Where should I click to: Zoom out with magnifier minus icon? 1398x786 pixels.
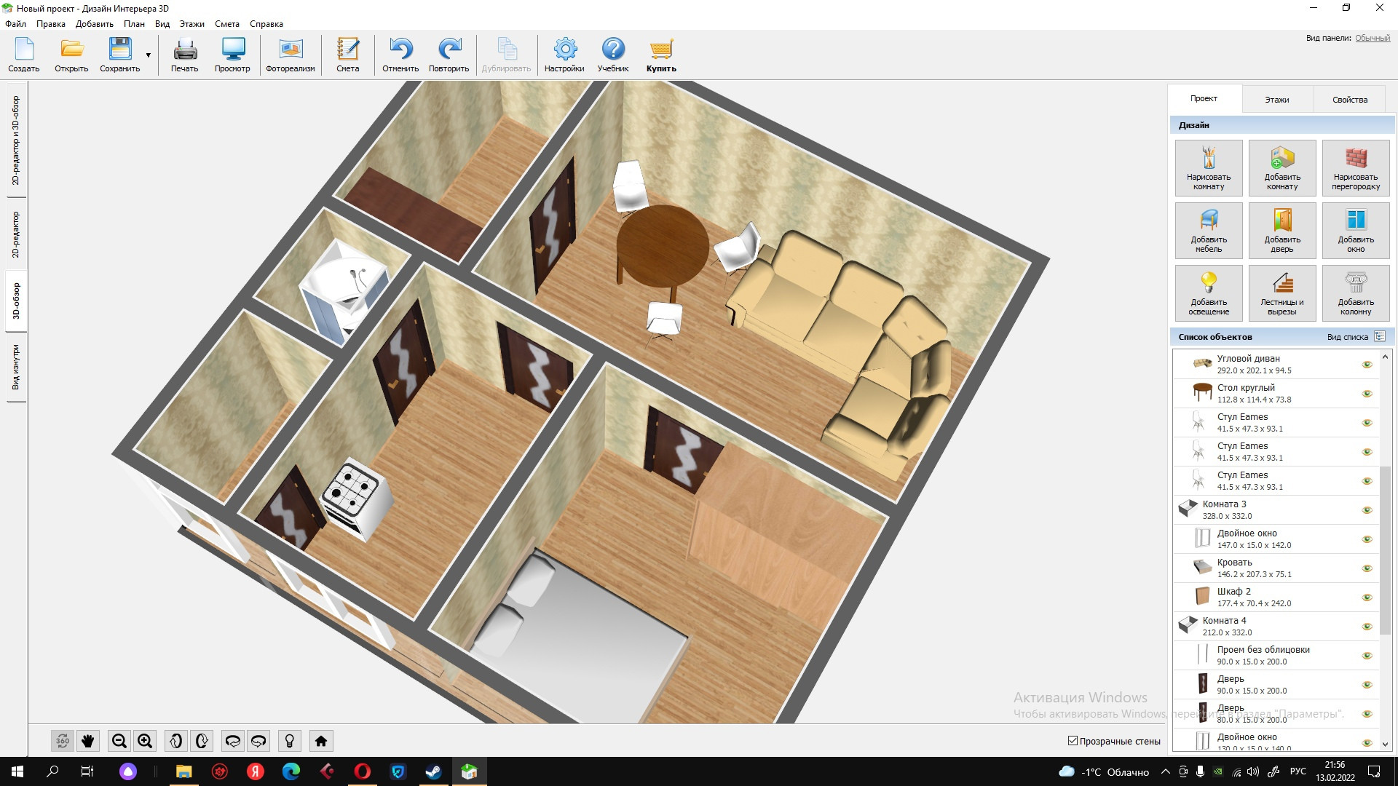click(x=119, y=741)
